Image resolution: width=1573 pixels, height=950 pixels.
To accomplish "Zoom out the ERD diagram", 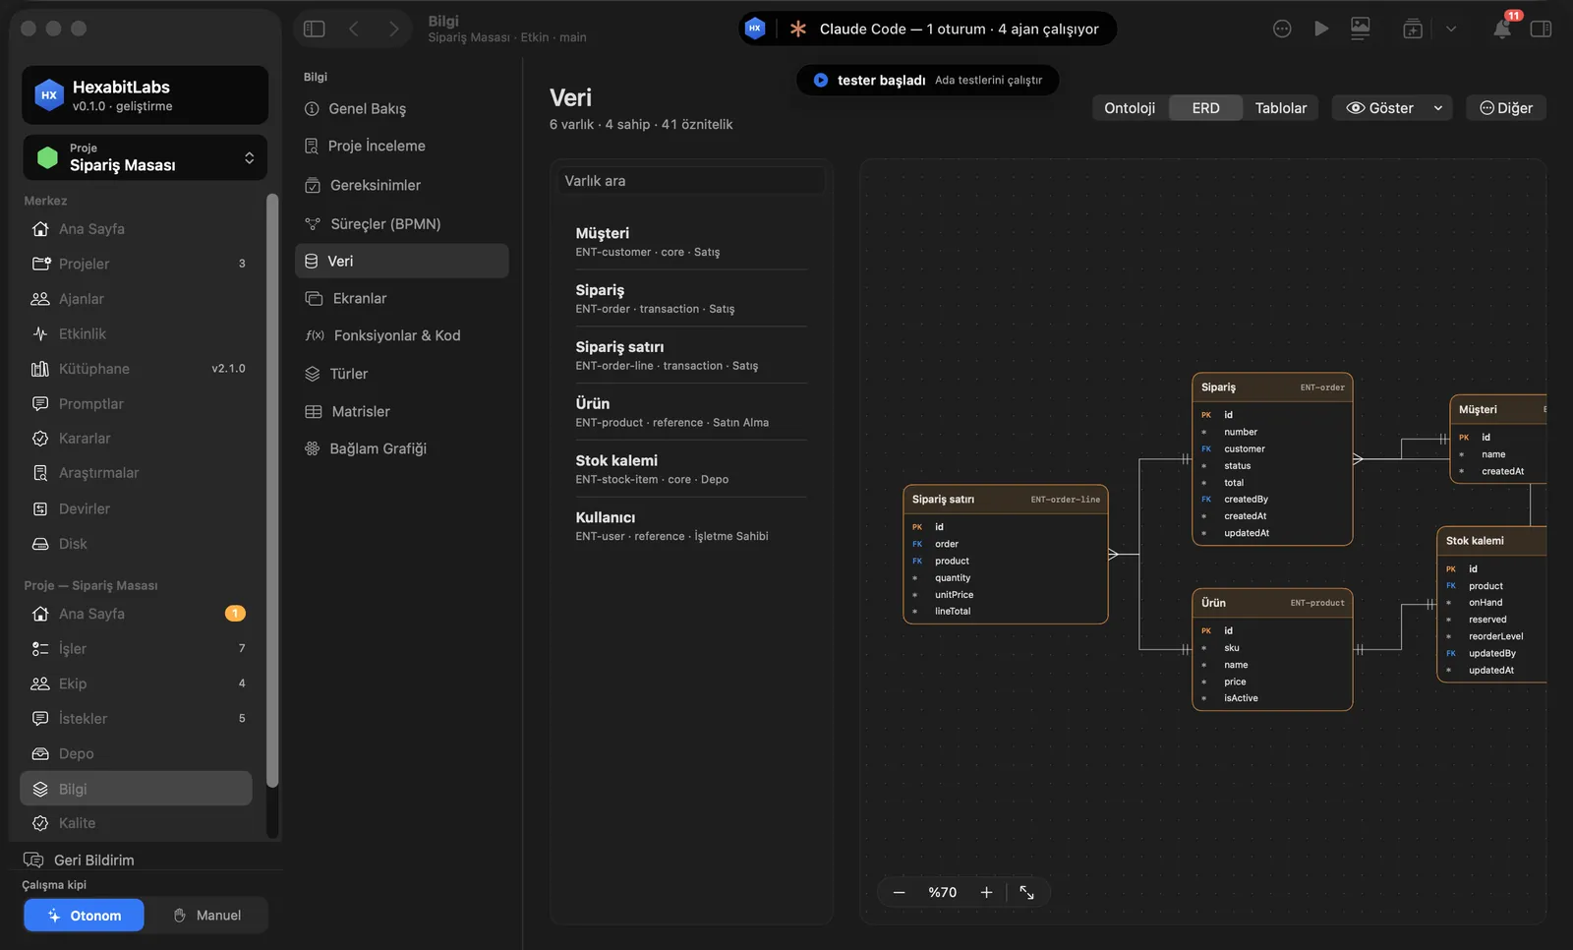I will tap(899, 892).
